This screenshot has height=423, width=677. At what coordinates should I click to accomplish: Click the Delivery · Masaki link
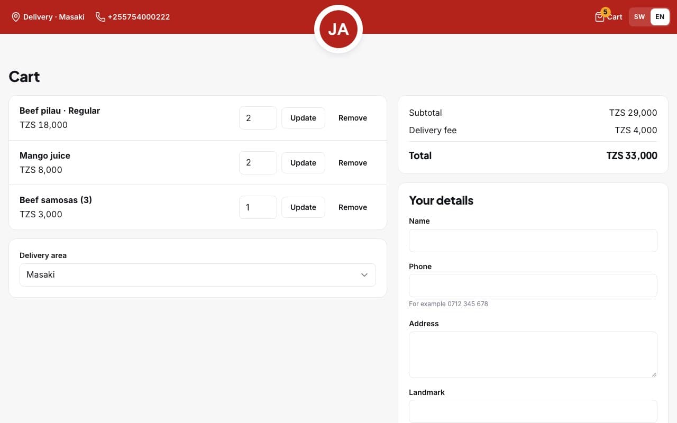pos(48,17)
